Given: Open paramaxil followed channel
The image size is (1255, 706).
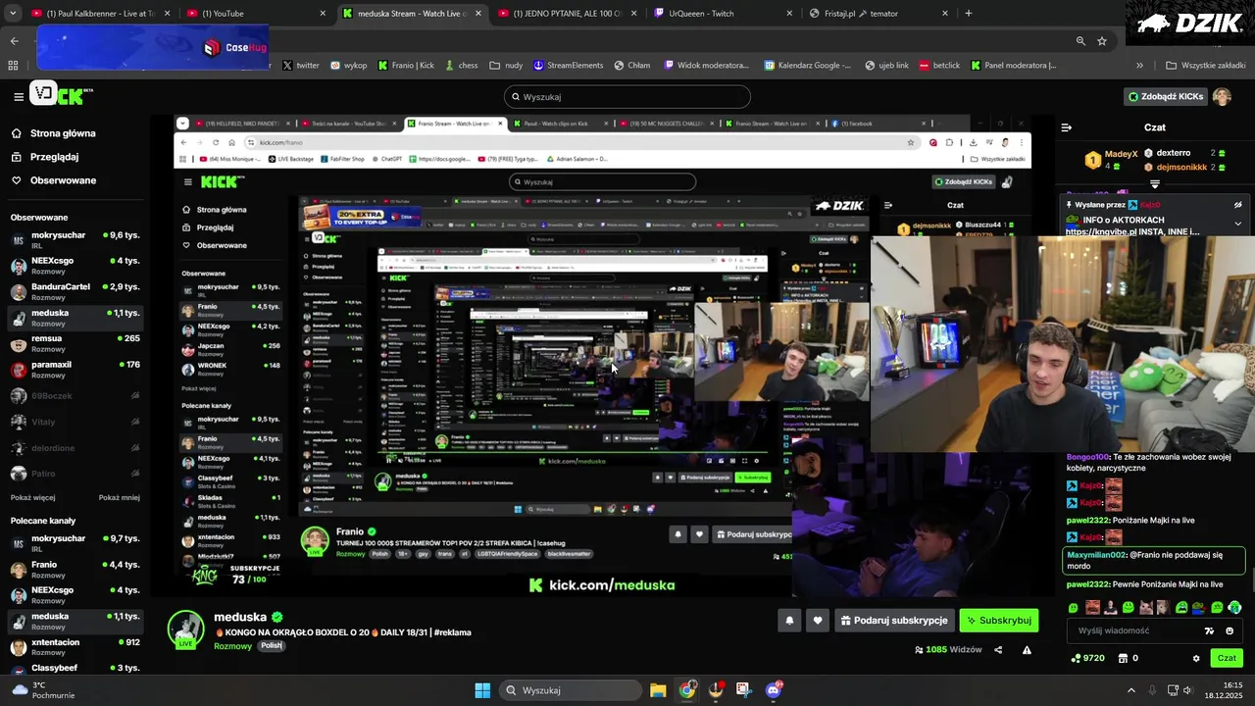Looking at the screenshot, I should coord(75,370).
